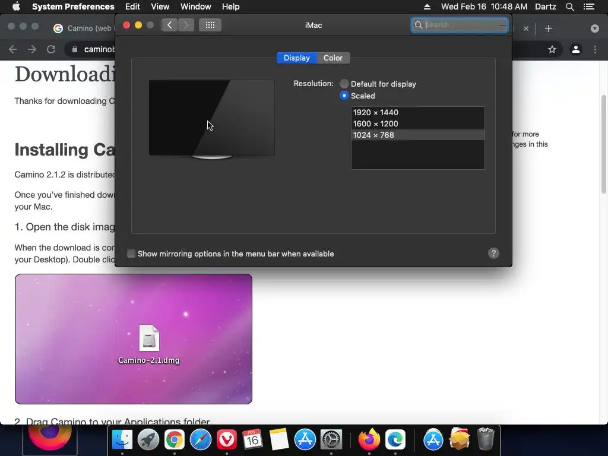This screenshot has width=608, height=456.
Task: Click the eject icon in menu bar
Action: click(x=427, y=7)
